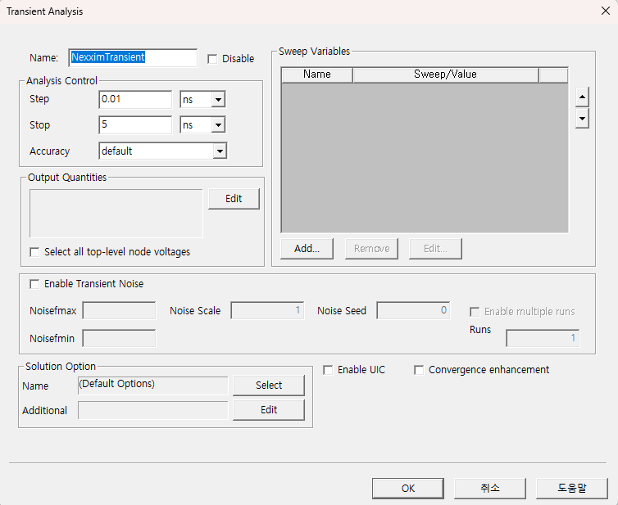Open help with the 도움말 button
The height and width of the screenshot is (505, 618).
[572, 488]
